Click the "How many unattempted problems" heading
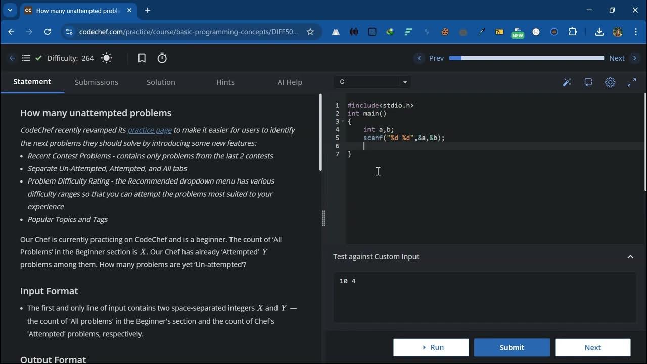 [x=96, y=113]
